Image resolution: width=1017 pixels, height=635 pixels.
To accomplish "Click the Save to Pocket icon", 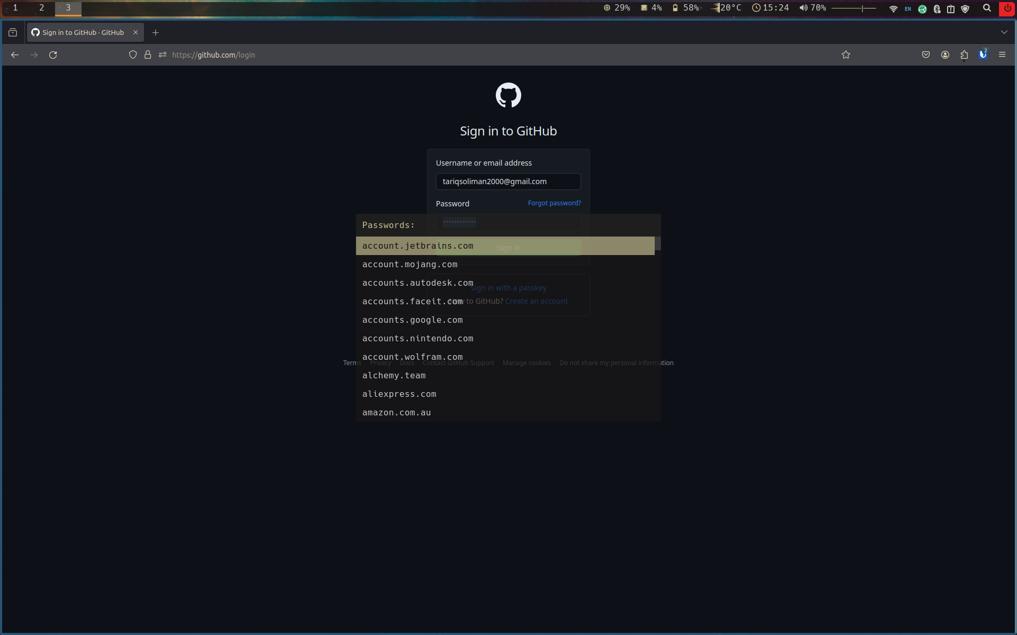I will [x=925, y=55].
